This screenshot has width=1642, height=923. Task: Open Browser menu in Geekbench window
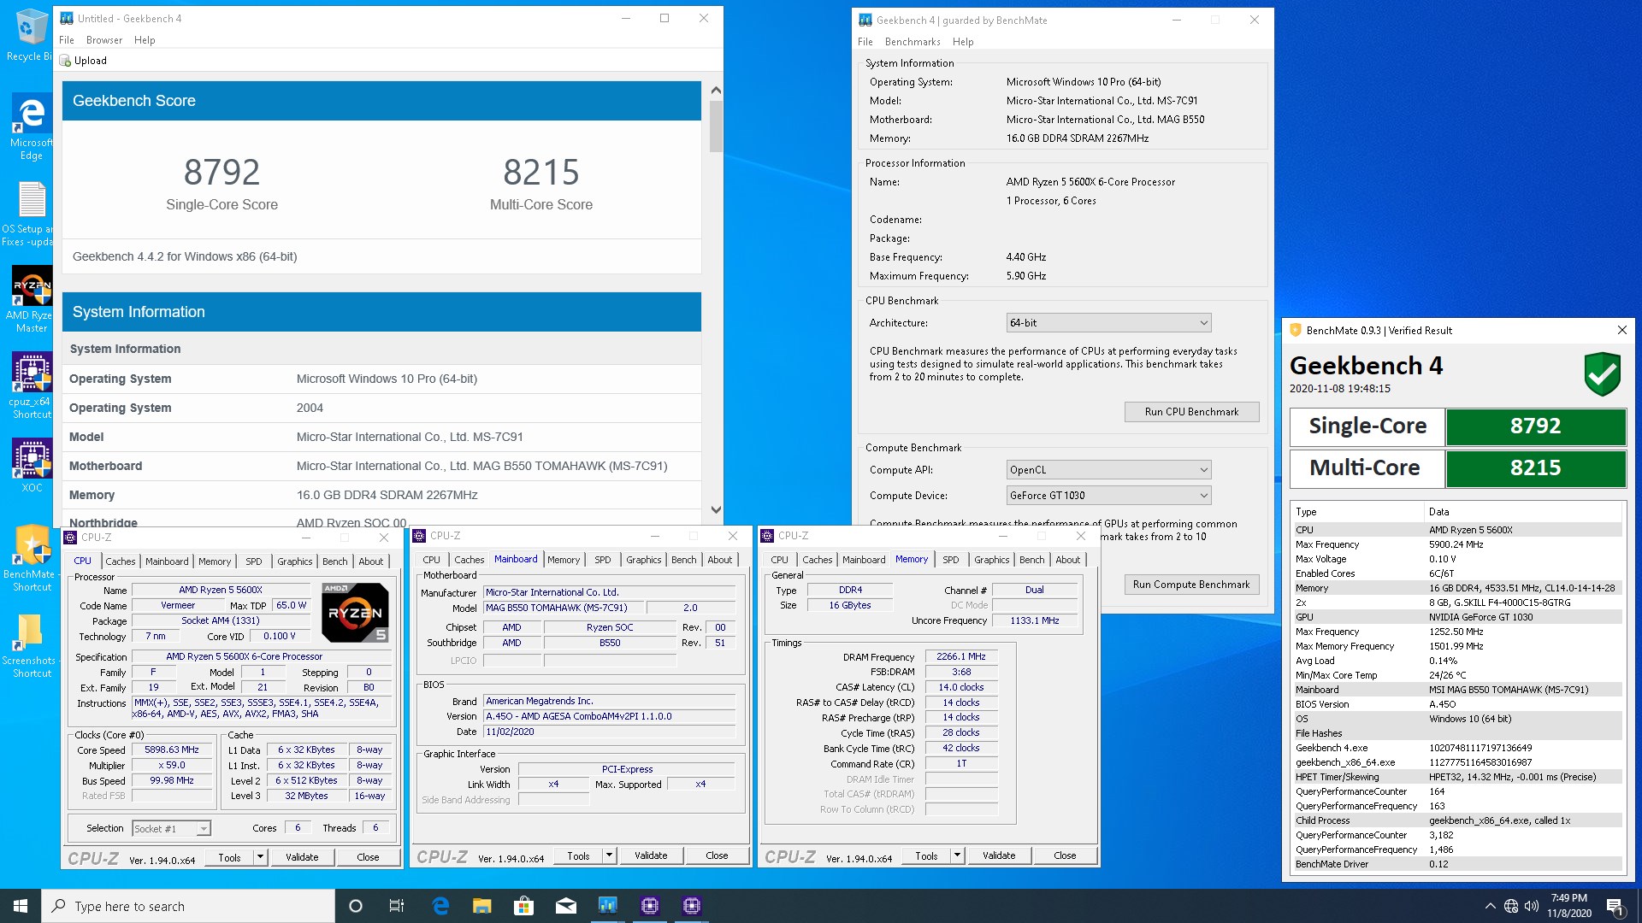click(x=104, y=40)
